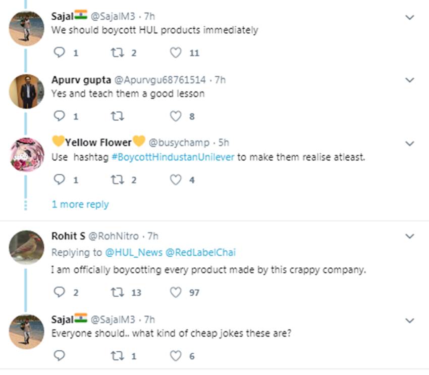
Task: Reply to Rohit S's boycotting tweet
Action: pos(60,293)
